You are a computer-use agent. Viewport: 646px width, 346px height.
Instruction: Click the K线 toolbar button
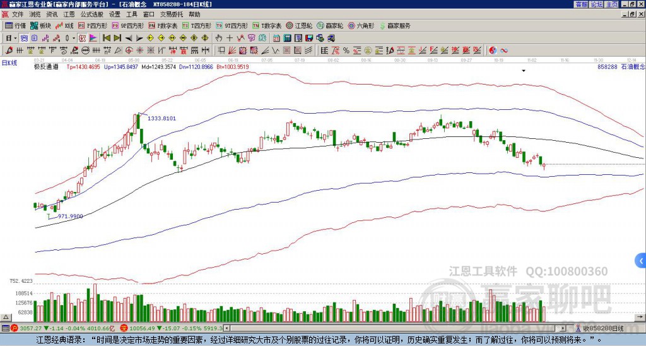64,25
